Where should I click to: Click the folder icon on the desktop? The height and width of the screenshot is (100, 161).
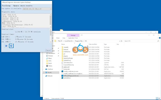pyautogui.click(x=61, y=30)
